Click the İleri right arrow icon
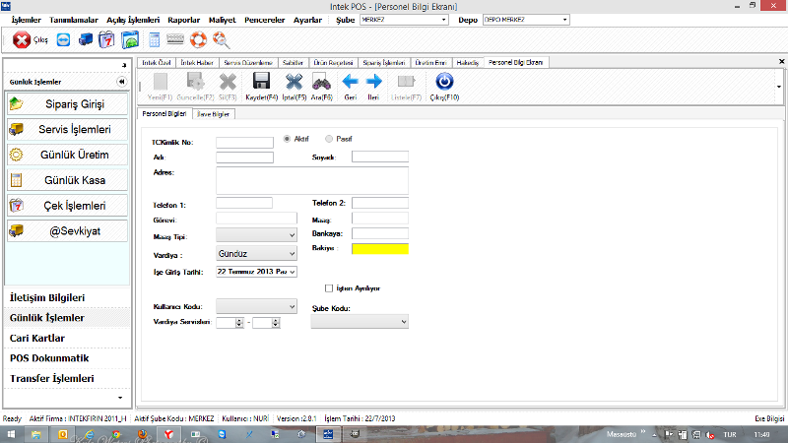Viewport: 788px width, 443px height. (x=374, y=82)
